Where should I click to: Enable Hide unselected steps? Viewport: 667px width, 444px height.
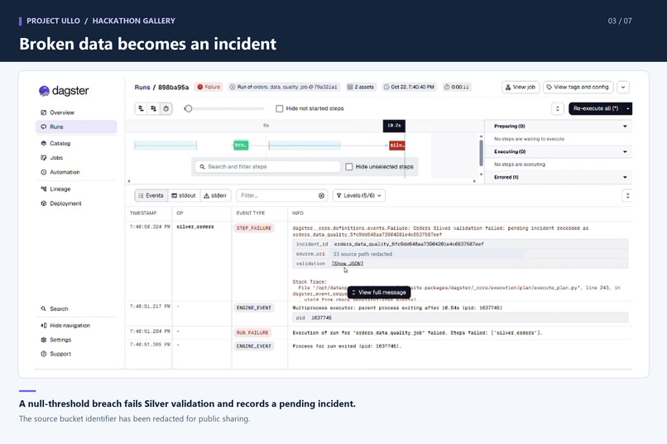tap(349, 167)
